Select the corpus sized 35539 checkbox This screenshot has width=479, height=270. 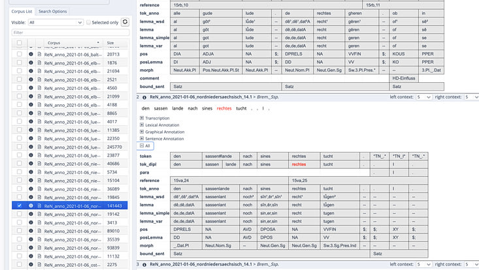click(19, 239)
